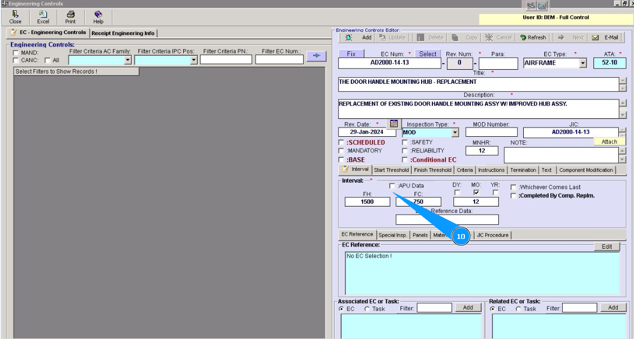Click the Attach button
The height and width of the screenshot is (340, 634).
click(x=609, y=142)
